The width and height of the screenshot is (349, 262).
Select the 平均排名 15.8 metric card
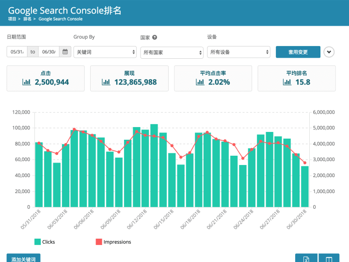297,78
